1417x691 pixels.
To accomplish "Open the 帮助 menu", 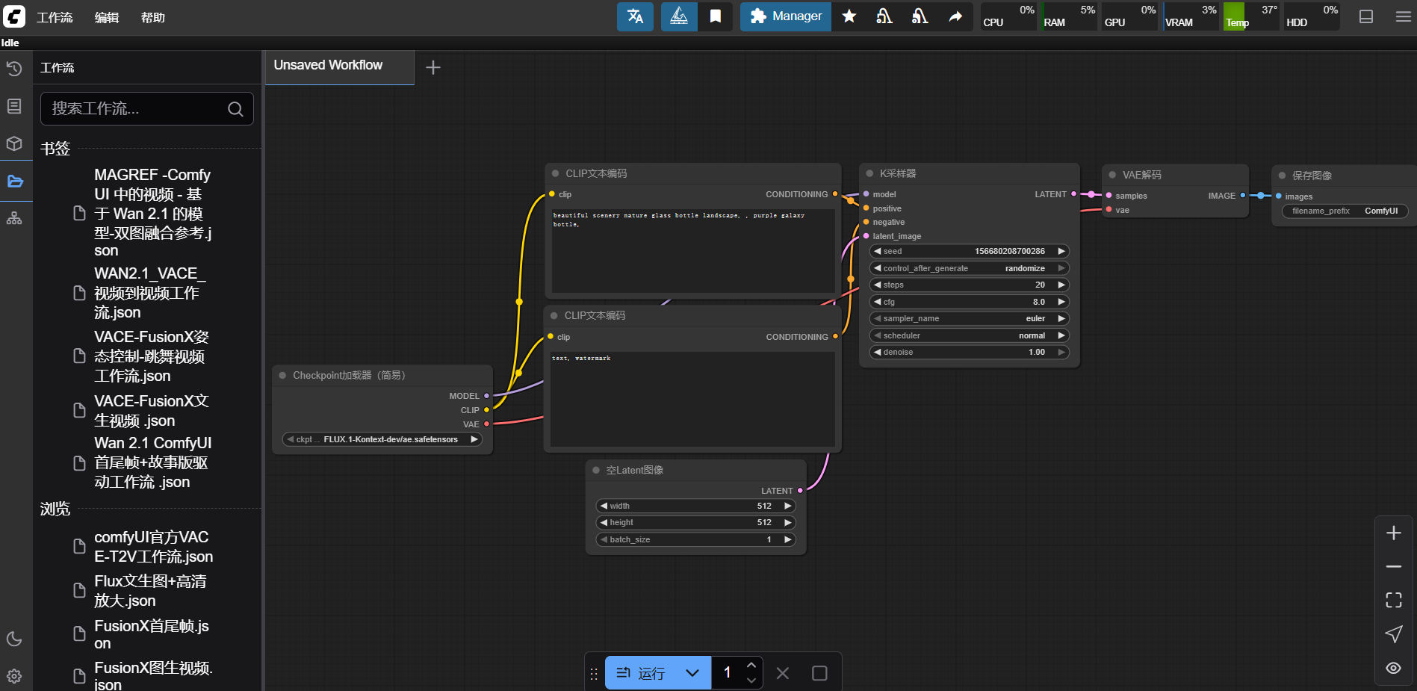I will [153, 17].
